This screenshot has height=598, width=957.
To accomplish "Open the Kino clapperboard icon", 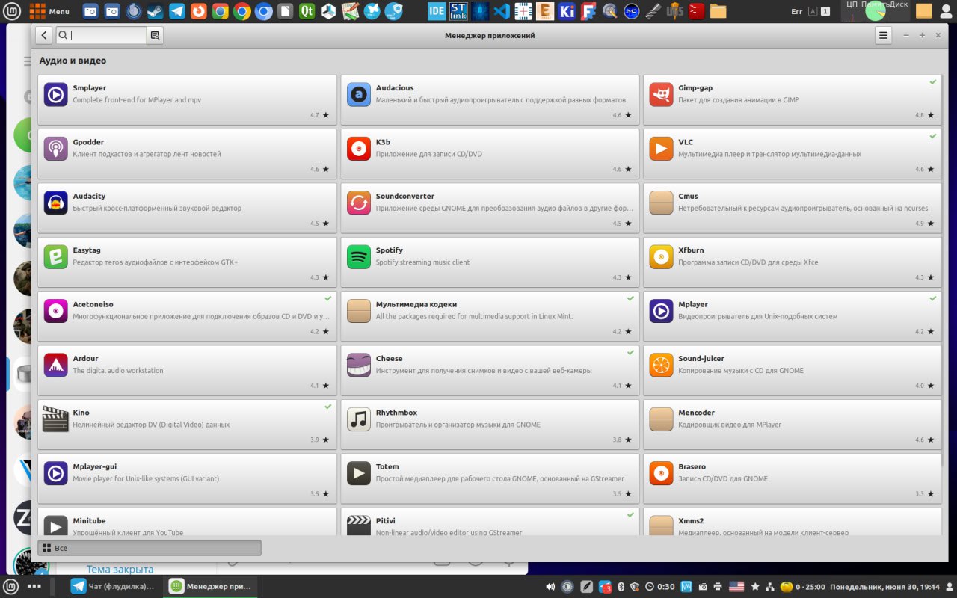I will pyautogui.click(x=55, y=419).
